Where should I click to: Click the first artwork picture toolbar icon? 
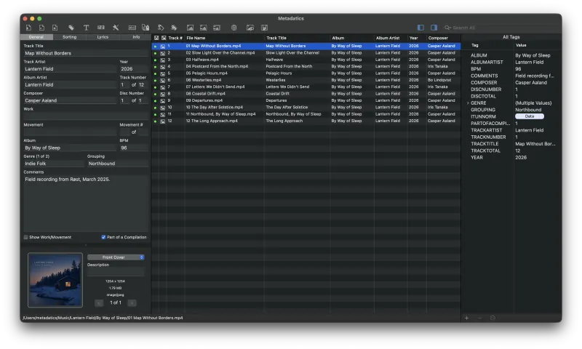(190, 28)
